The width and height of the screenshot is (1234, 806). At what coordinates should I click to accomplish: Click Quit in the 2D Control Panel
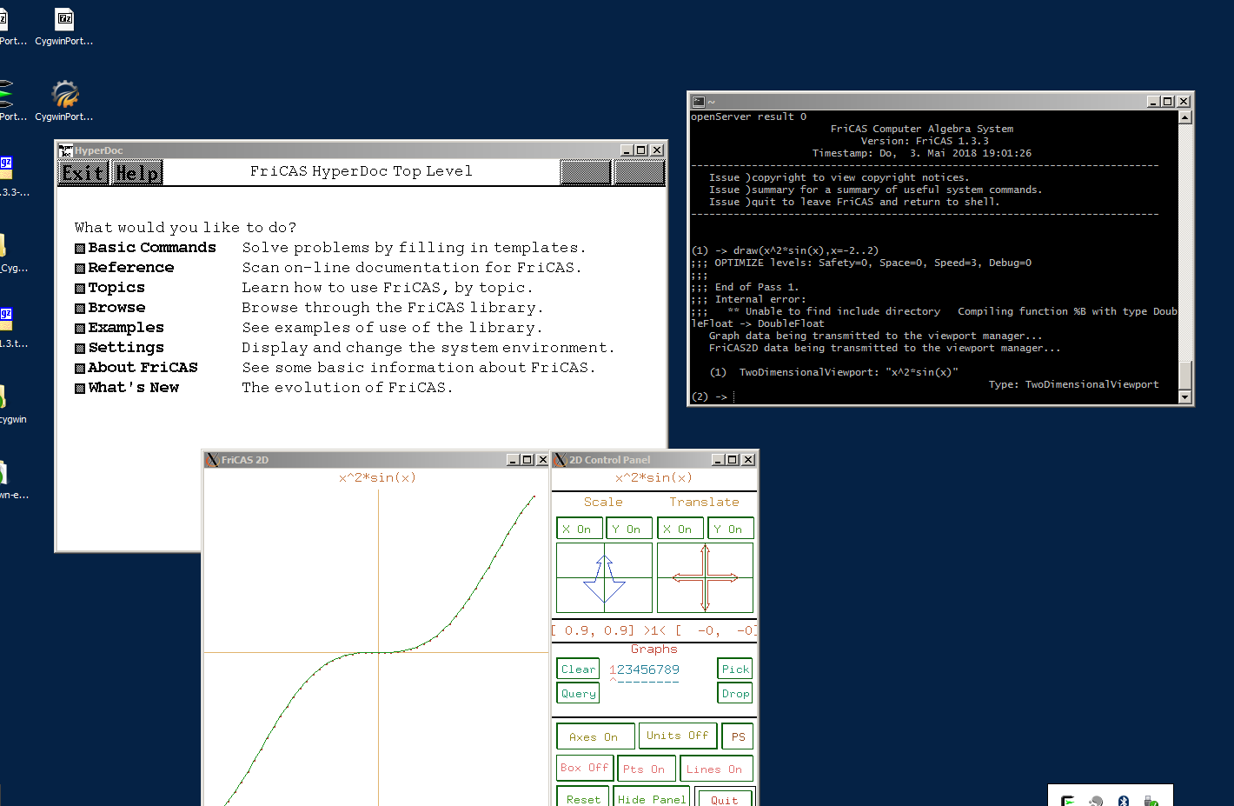point(725,797)
